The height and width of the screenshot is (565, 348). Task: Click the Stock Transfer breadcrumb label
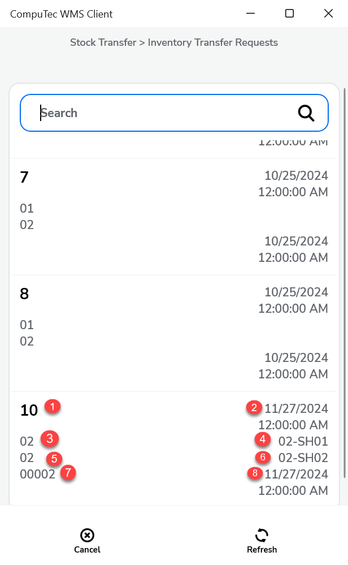103,42
